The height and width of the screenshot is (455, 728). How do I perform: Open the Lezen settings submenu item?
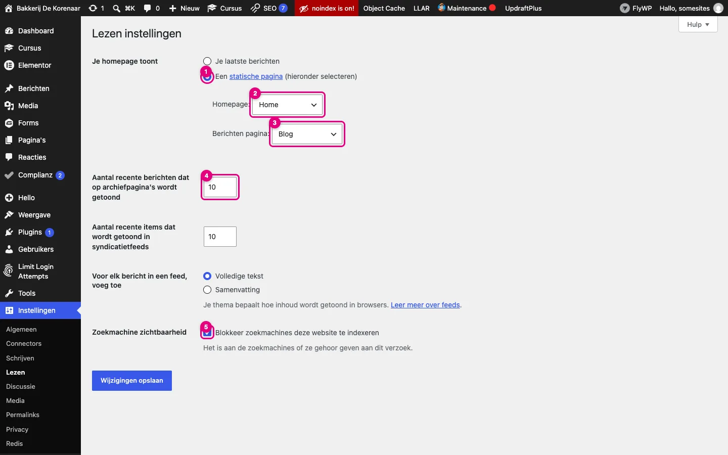tap(16, 372)
